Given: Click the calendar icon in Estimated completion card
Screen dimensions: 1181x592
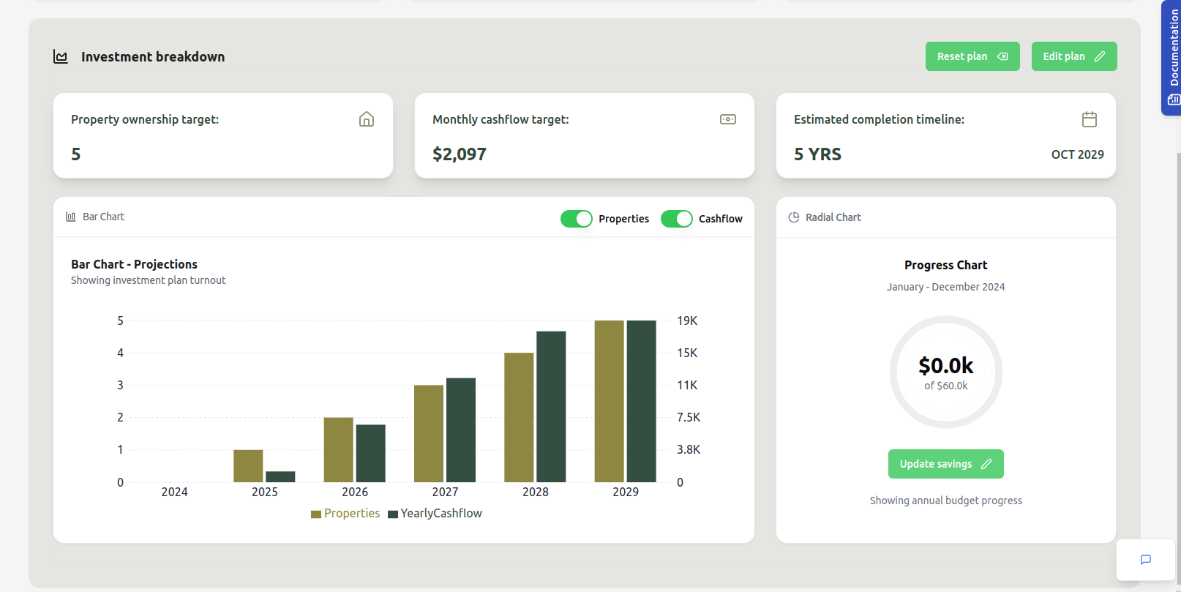Looking at the screenshot, I should [1089, 119].
